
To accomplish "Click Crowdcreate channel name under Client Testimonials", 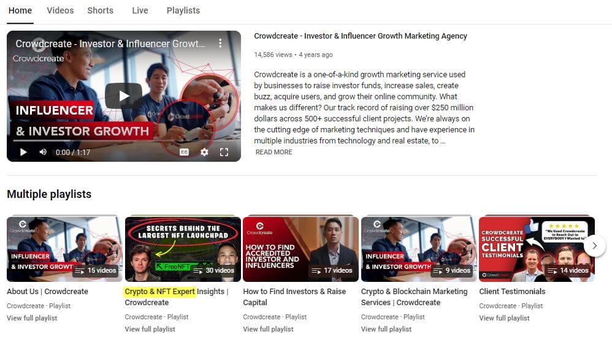I will (x=498, y=306).
